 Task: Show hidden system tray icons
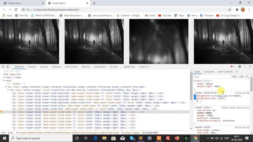pyautogui.click(x=208, y=138)
